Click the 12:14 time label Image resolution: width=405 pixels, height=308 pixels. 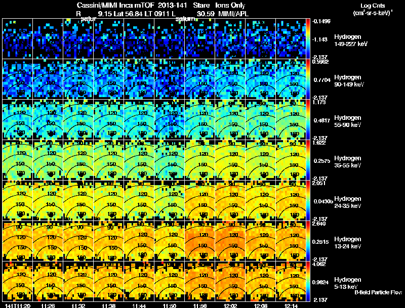tap(291, 305)
